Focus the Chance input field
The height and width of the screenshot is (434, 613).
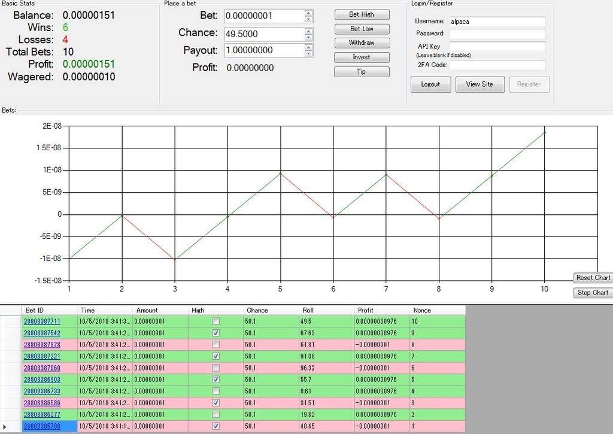(265, 34)
